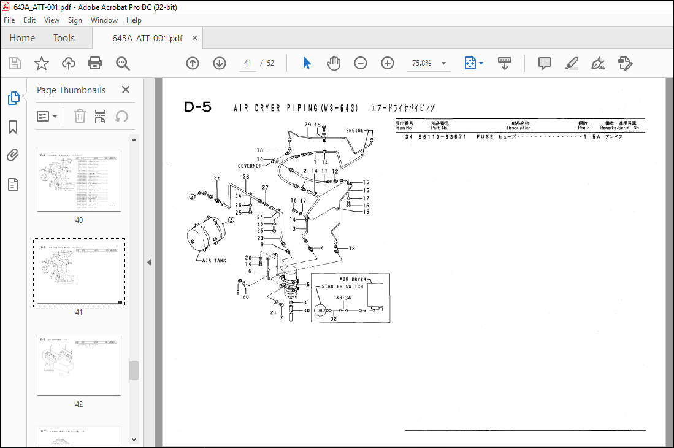This screenshot has width=674, height=448.
Task: Select page 42 thumbnail
Action: click(79, 365)
